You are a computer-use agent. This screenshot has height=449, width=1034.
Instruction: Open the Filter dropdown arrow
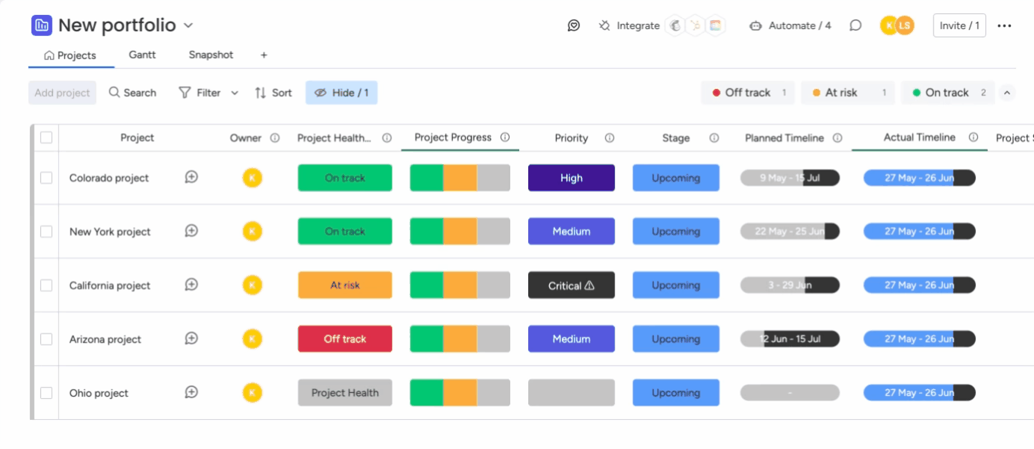point(235,93)
